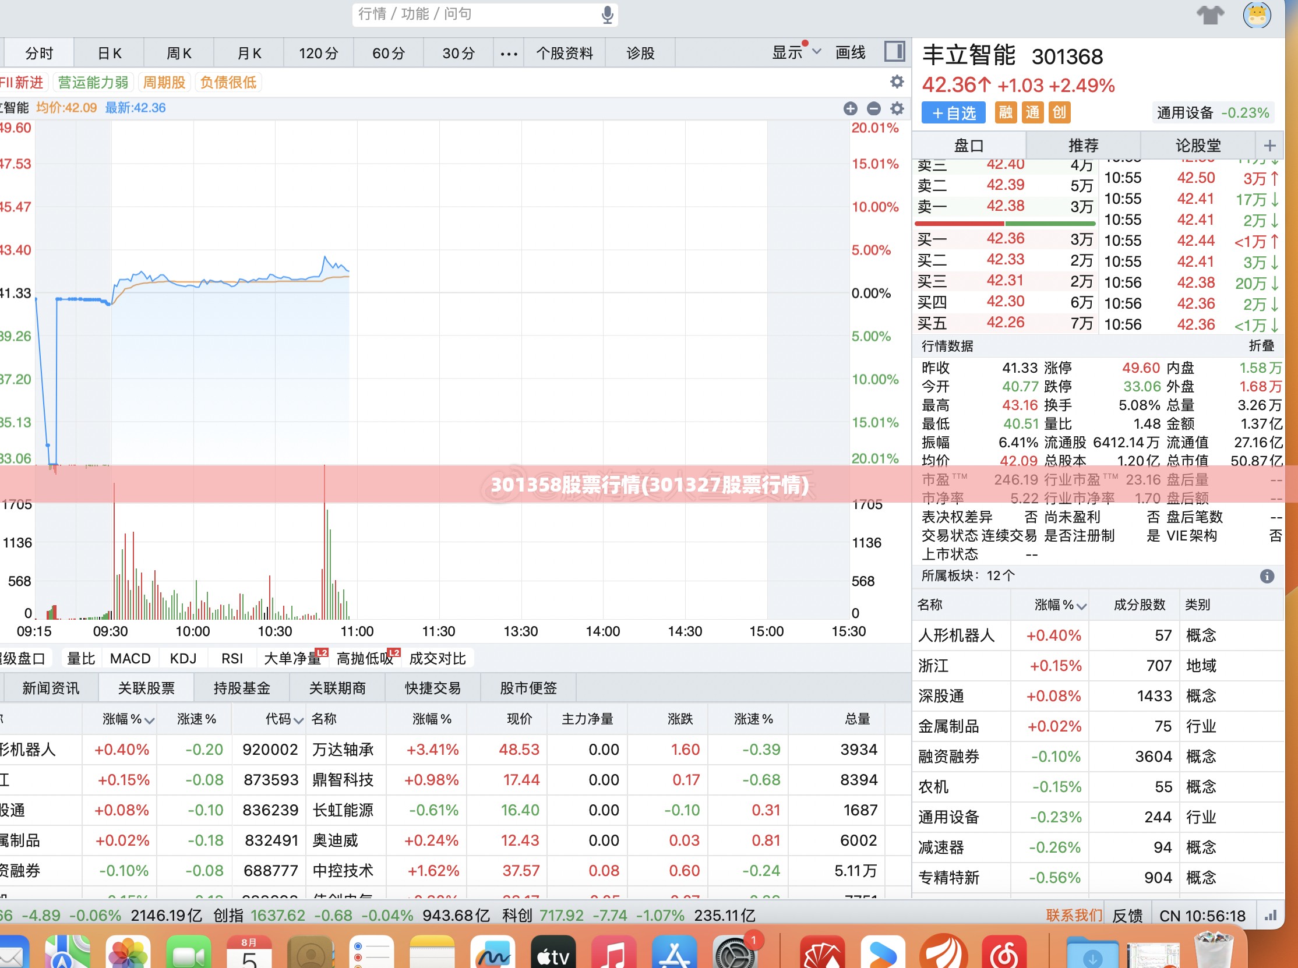Viewport: 1298px width, 968px height.
Task: Switch to the 周K chart tab
Action: coord(179,54)
